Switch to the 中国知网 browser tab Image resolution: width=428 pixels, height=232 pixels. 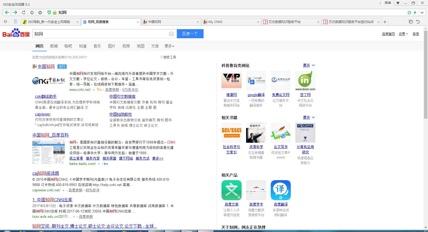click(171, 22)
